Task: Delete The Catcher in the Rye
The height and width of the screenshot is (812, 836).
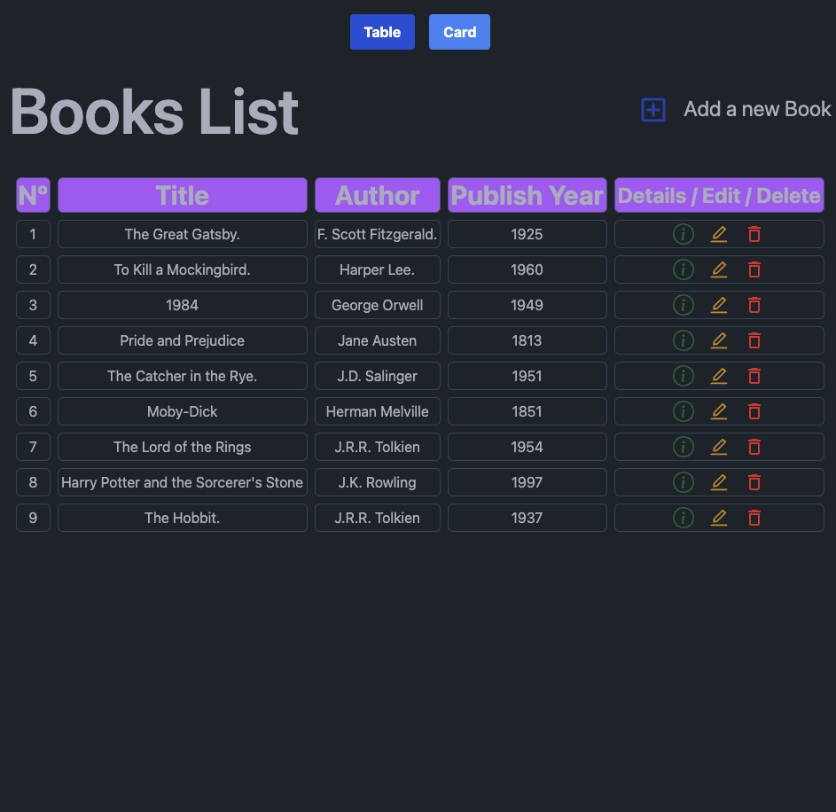Action: [754, 376]
